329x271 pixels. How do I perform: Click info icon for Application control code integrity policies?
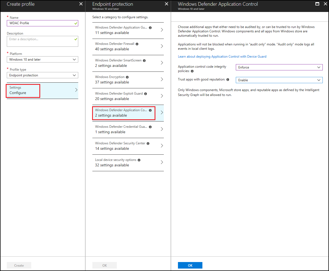point(192,71)
